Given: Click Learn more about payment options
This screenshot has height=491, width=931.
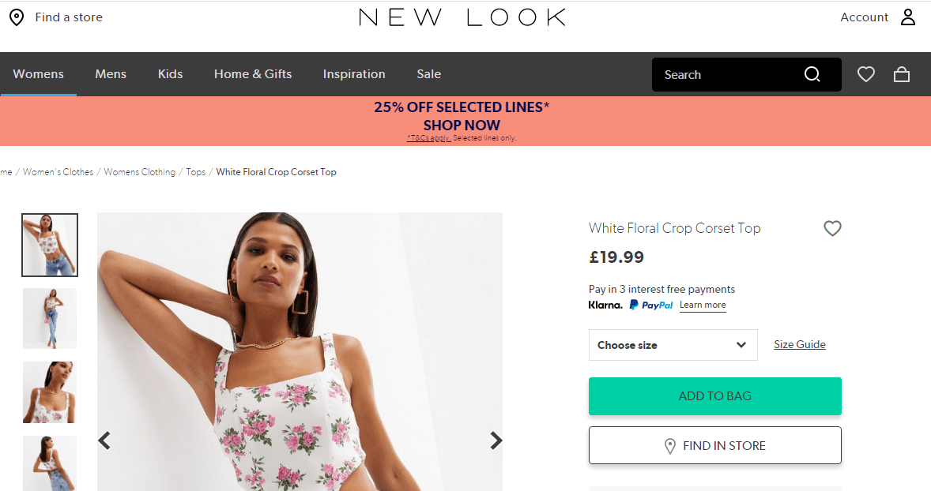Looking at the screenshot, I should point(703,305).
